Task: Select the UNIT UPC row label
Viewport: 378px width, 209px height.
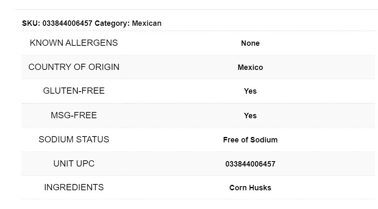Action: click(74, 164)
